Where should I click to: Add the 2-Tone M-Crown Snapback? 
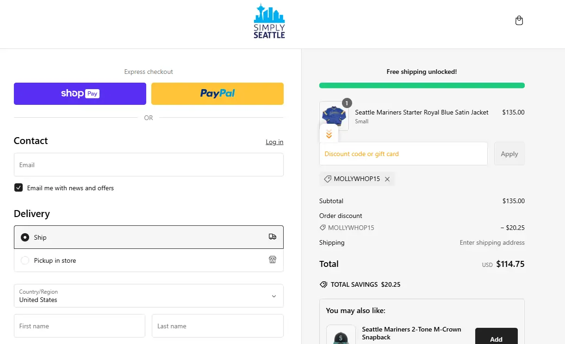tap(496, 337)
